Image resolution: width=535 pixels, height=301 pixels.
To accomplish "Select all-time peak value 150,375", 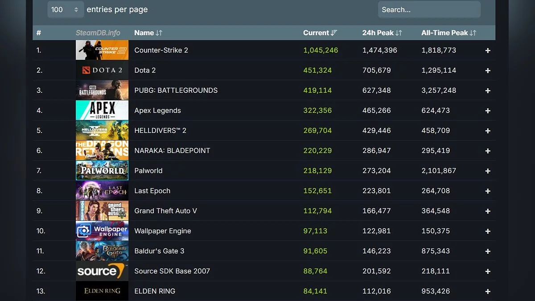I will [436, 231].
